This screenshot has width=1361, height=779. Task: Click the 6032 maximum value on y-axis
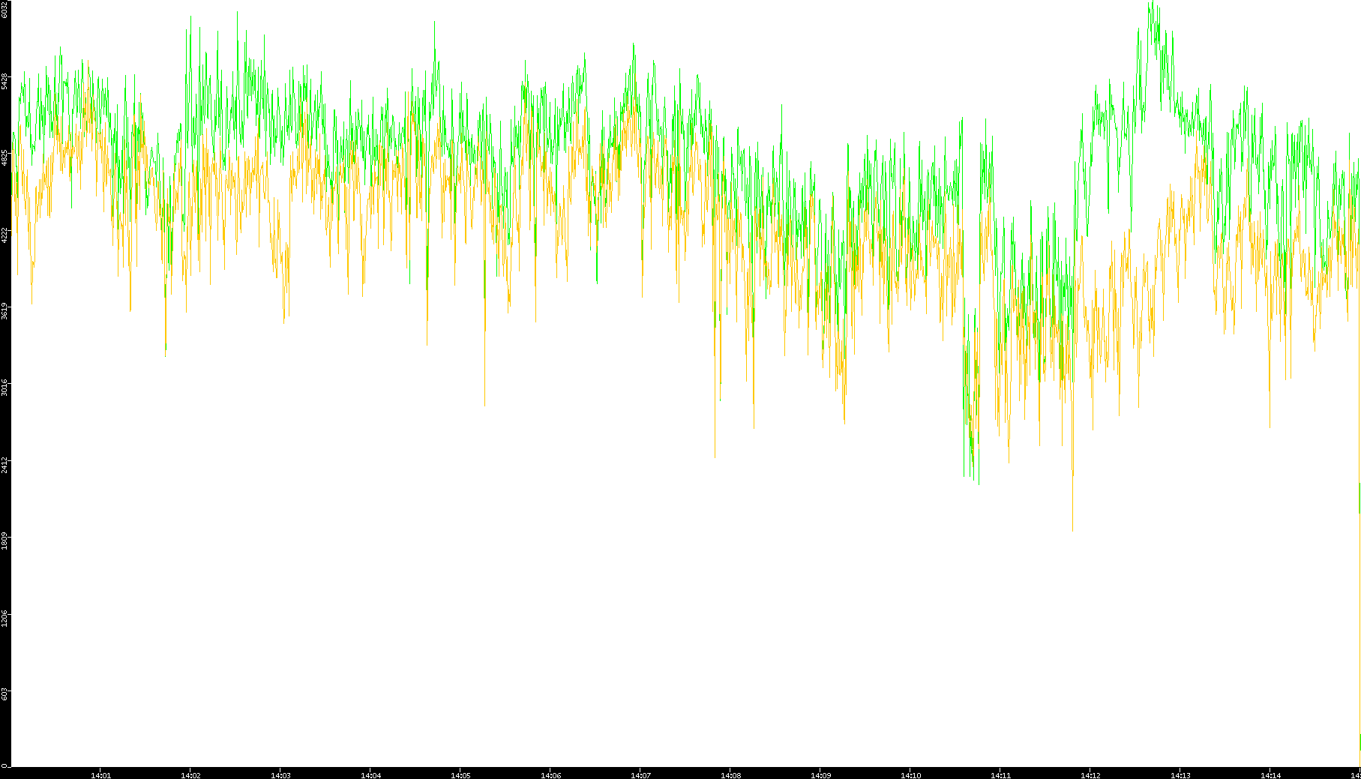point(4,9)
